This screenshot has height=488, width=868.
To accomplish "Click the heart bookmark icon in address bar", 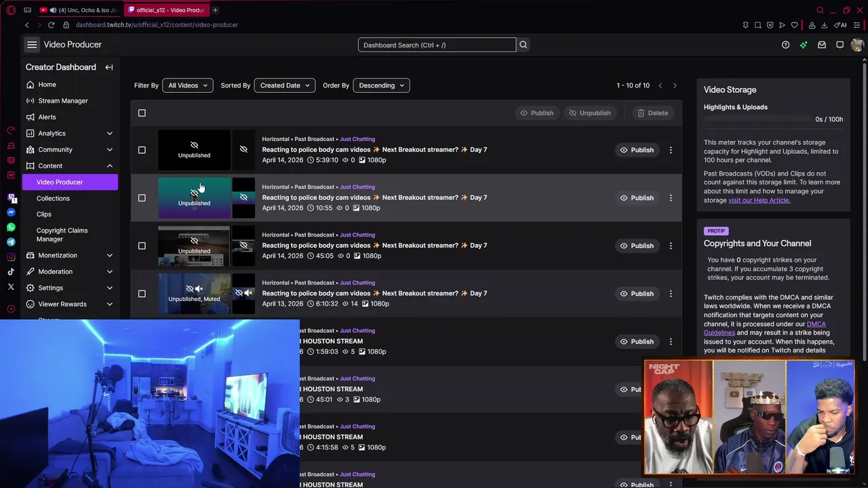I will [x=794, y=25].
